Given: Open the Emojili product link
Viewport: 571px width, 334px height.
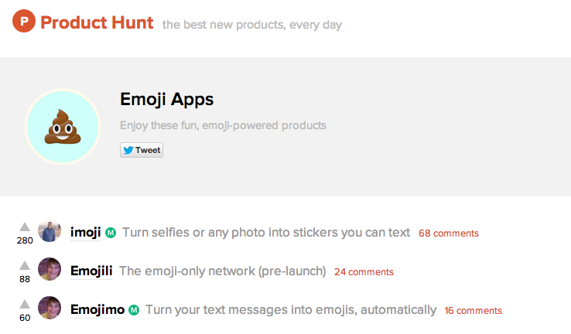Looking at the screenshot, I should pos(91,271).
